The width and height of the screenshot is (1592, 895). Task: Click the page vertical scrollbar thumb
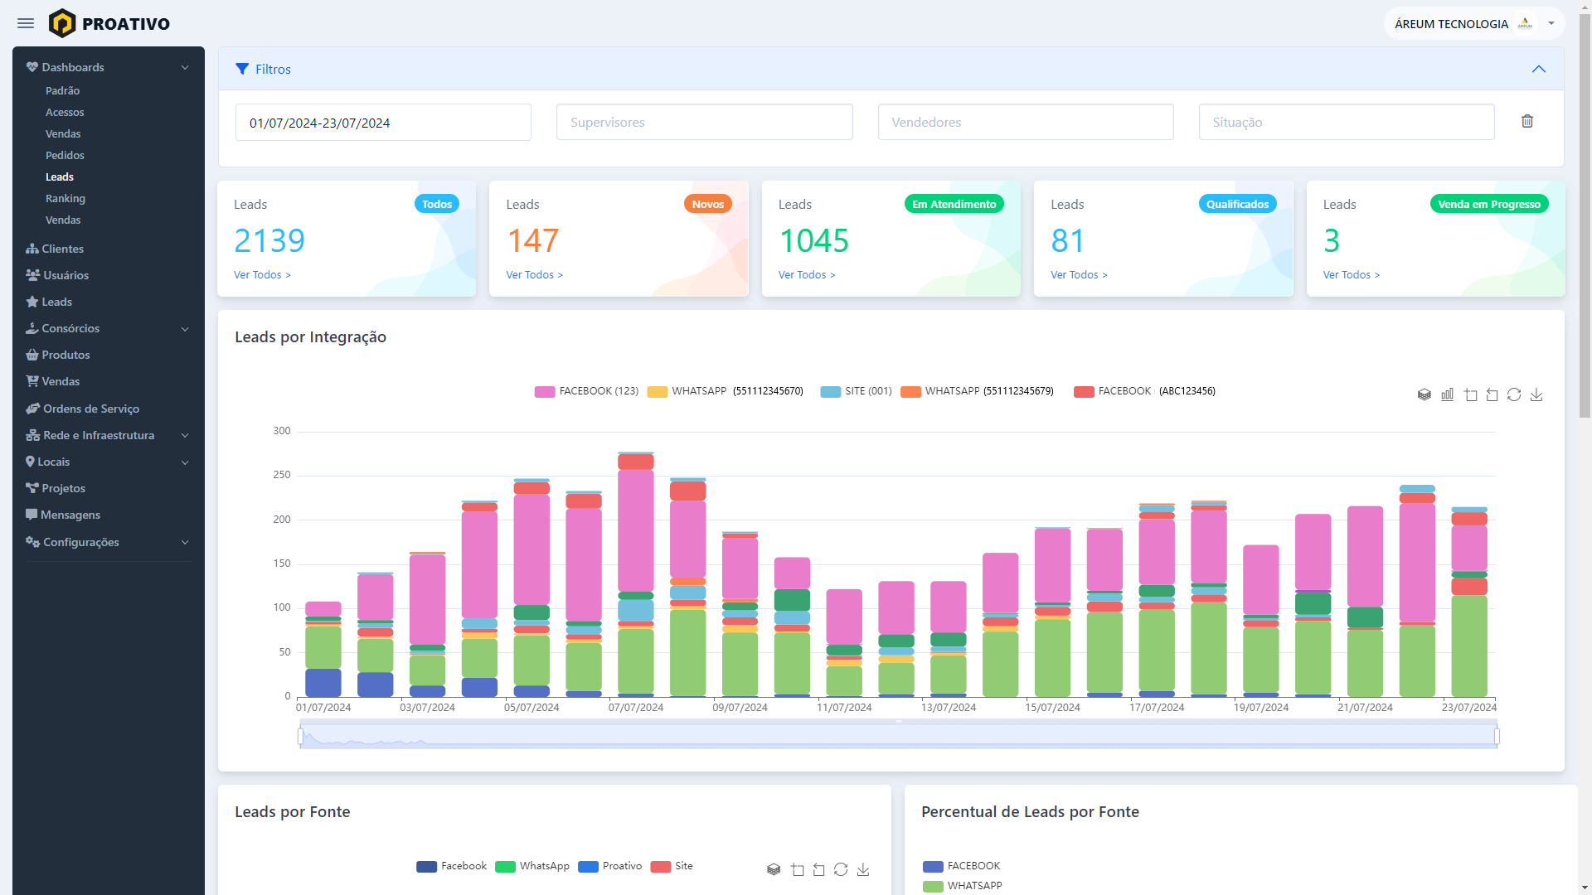[1585, 215]
